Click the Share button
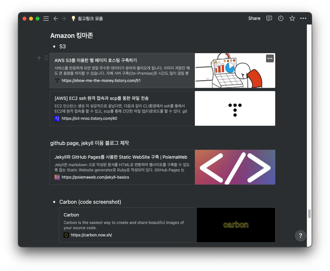Screen dimensions: 330x271 point(254,18)
